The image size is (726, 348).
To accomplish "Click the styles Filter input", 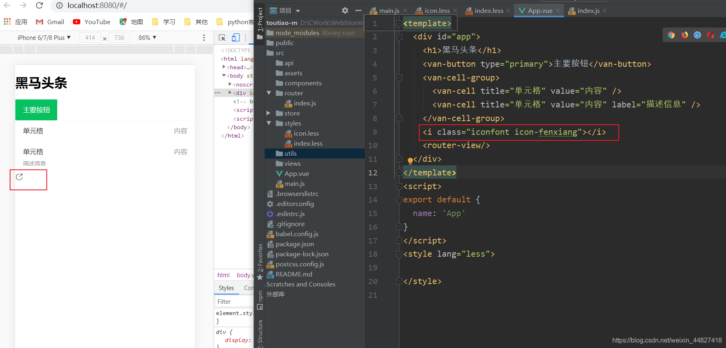I will pyautogui.click(x=235, y=301).
